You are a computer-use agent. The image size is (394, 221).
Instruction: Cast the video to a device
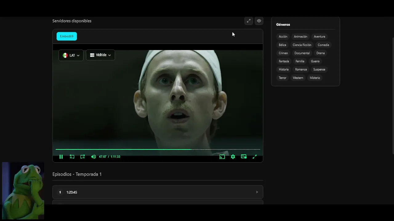coord(222,157)
